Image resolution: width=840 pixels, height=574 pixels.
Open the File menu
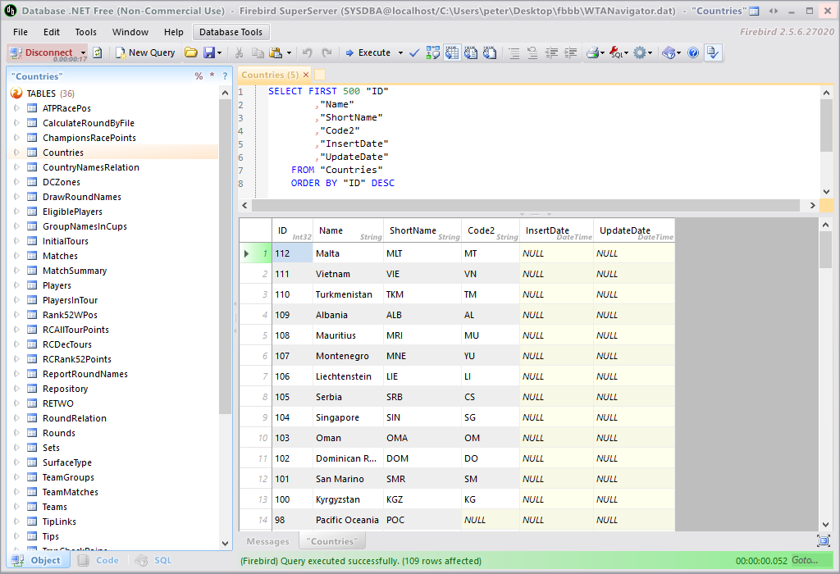point(21,32)
